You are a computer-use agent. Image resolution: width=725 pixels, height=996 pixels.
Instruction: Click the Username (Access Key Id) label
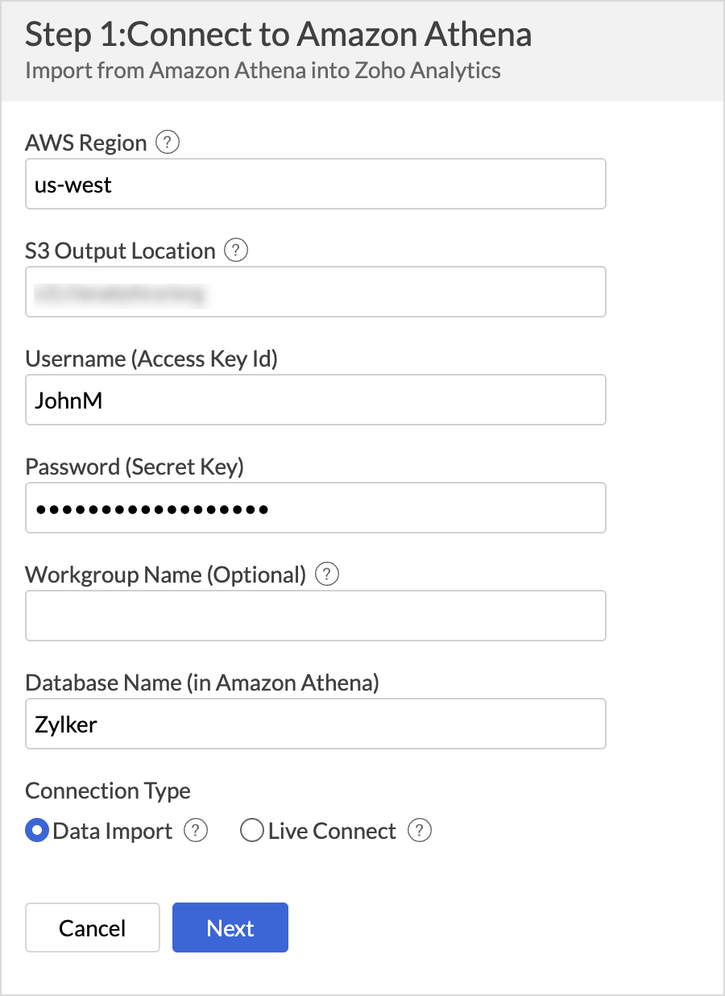click(x=151, y=359)
